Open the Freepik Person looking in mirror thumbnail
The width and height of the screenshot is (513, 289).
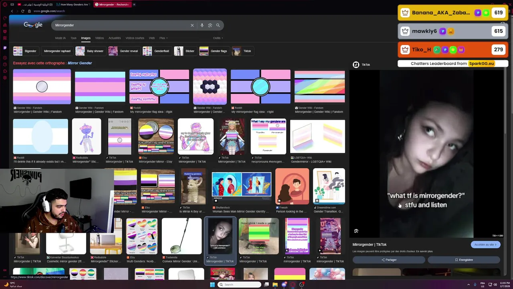pos(292,187)
